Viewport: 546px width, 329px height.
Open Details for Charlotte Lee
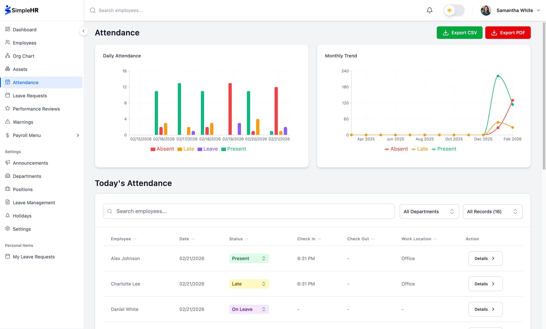pos(485,284)
